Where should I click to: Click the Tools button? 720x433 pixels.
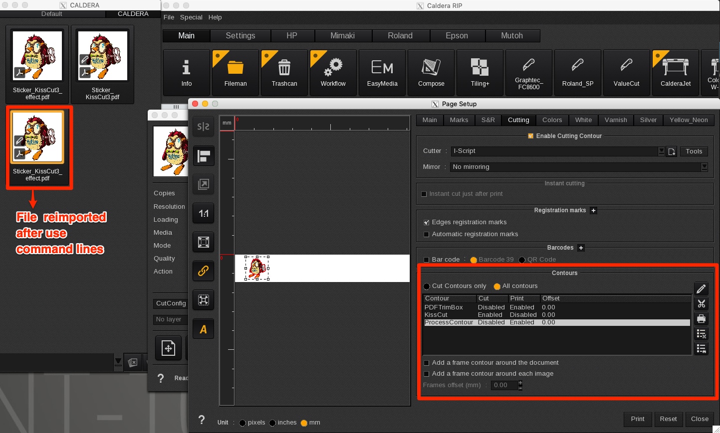[694, 151]
